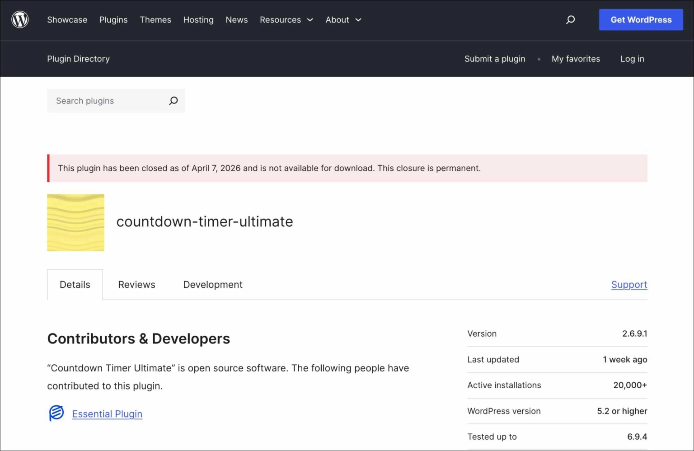Click the WordPress logo icon
Viewport: 694px width, 451px height.
click(x=20, y=19)
